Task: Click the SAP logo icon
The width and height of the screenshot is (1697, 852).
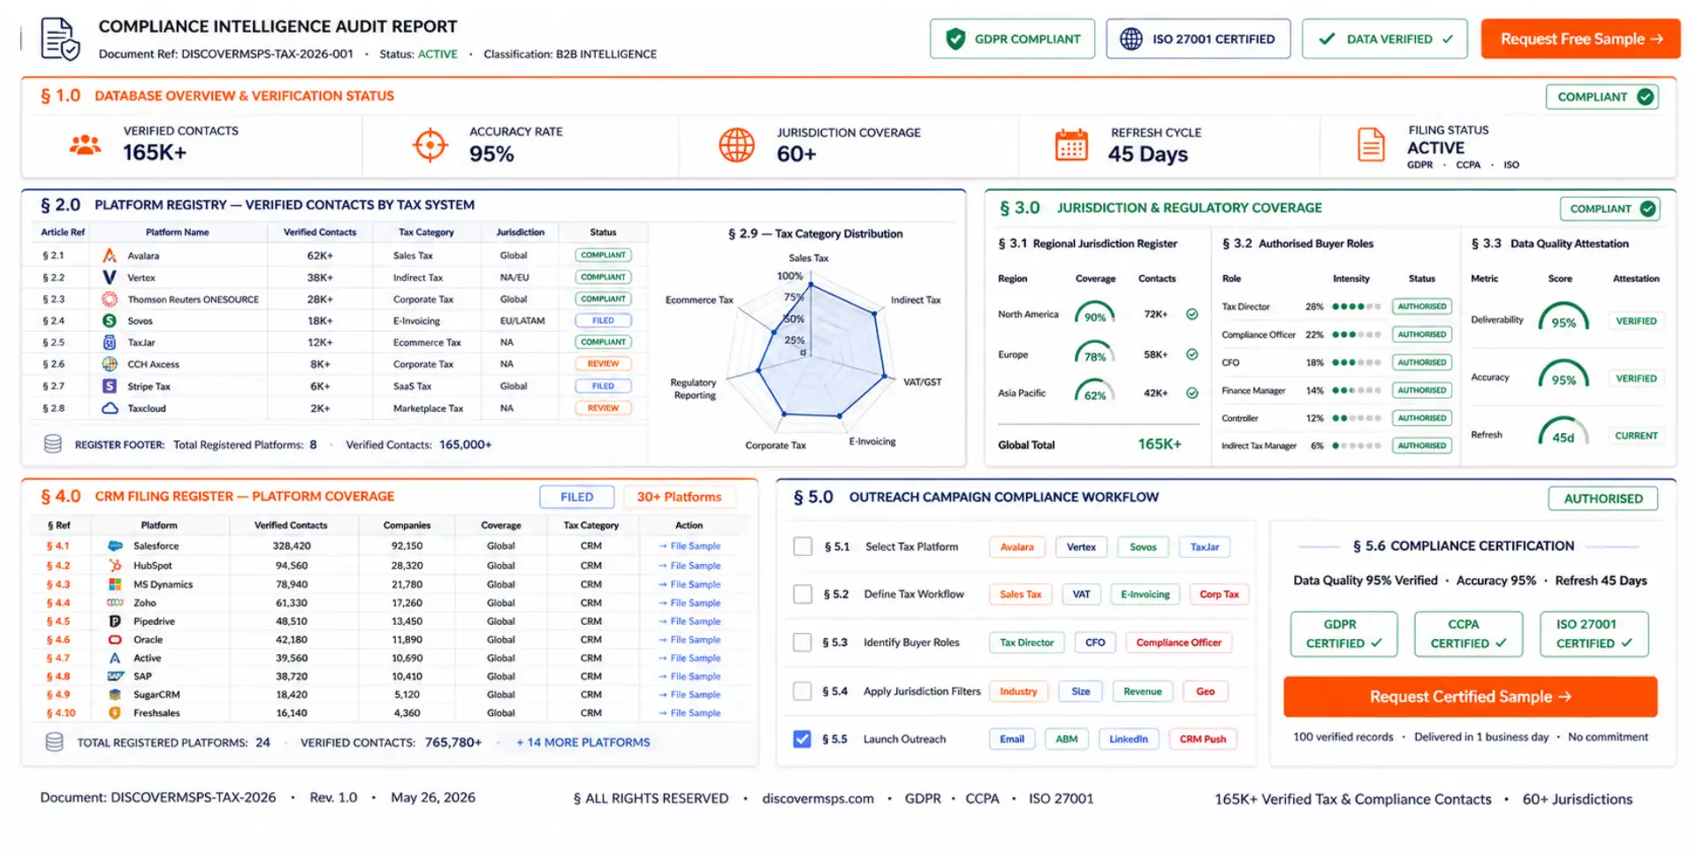Action: (115, 676)
